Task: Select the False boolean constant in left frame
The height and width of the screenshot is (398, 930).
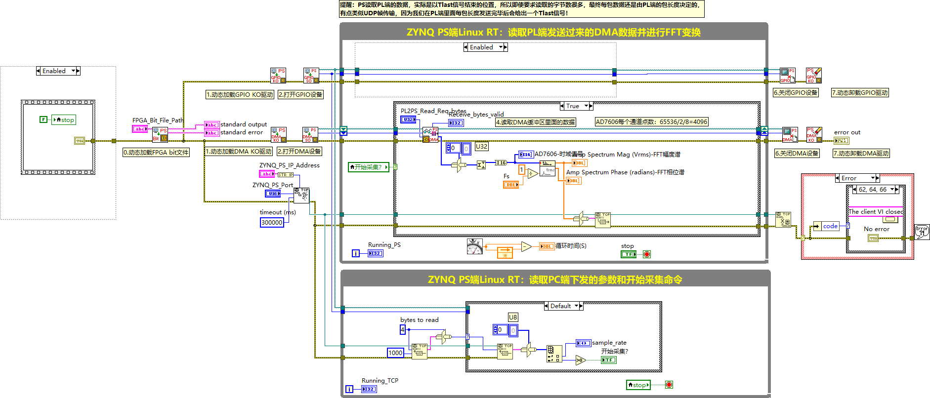Action: (43, 119)
